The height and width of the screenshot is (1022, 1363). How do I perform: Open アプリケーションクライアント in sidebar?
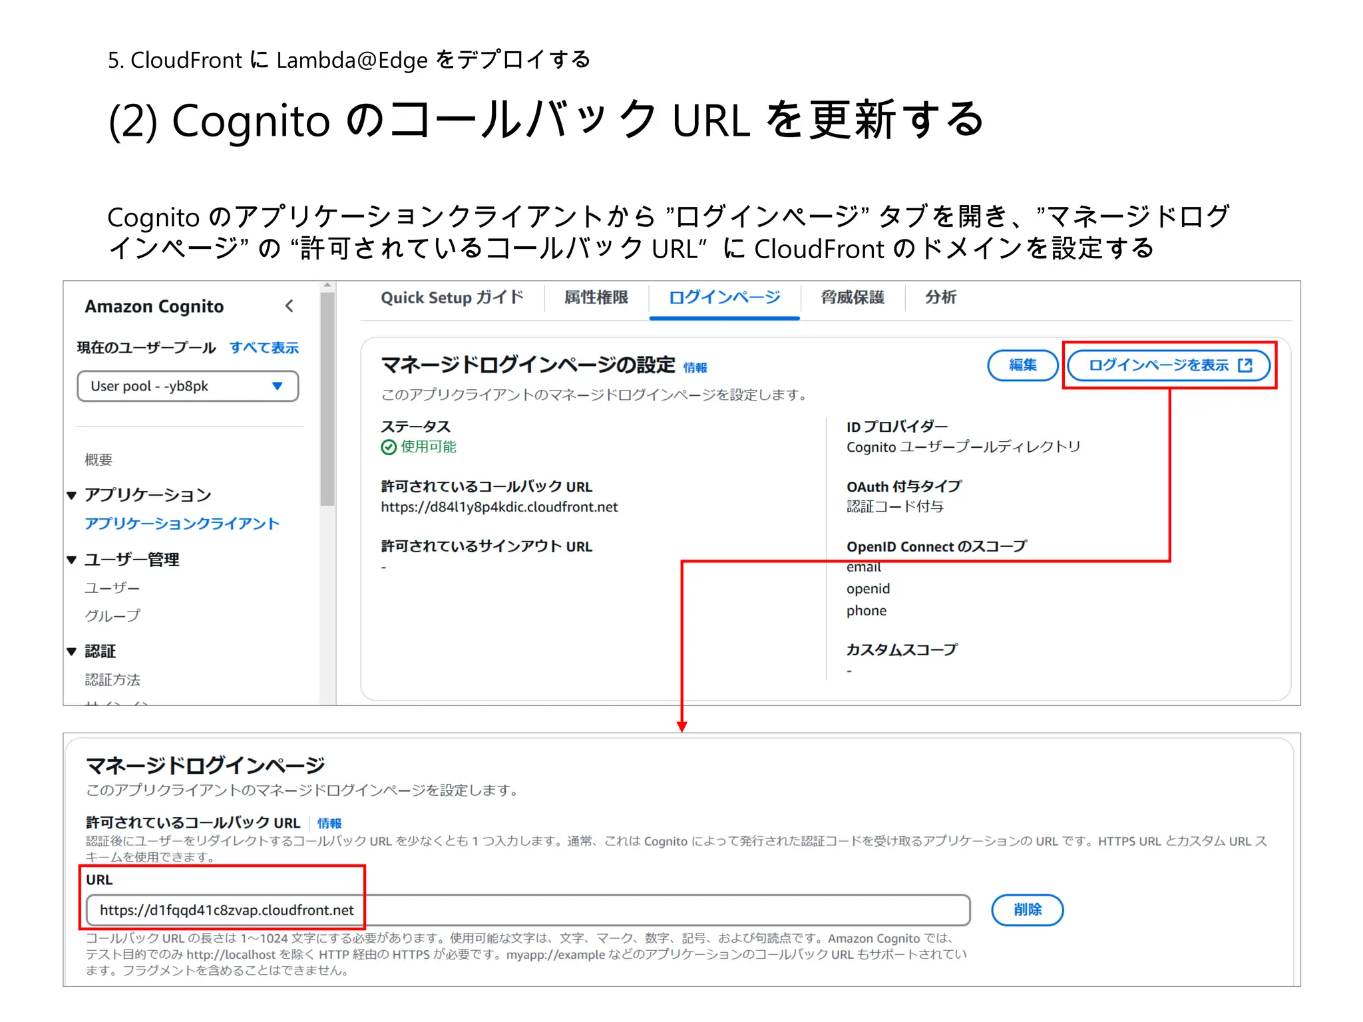click(x=182, y=524)
